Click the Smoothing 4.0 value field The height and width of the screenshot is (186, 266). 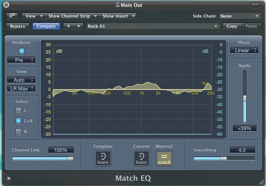242,150
